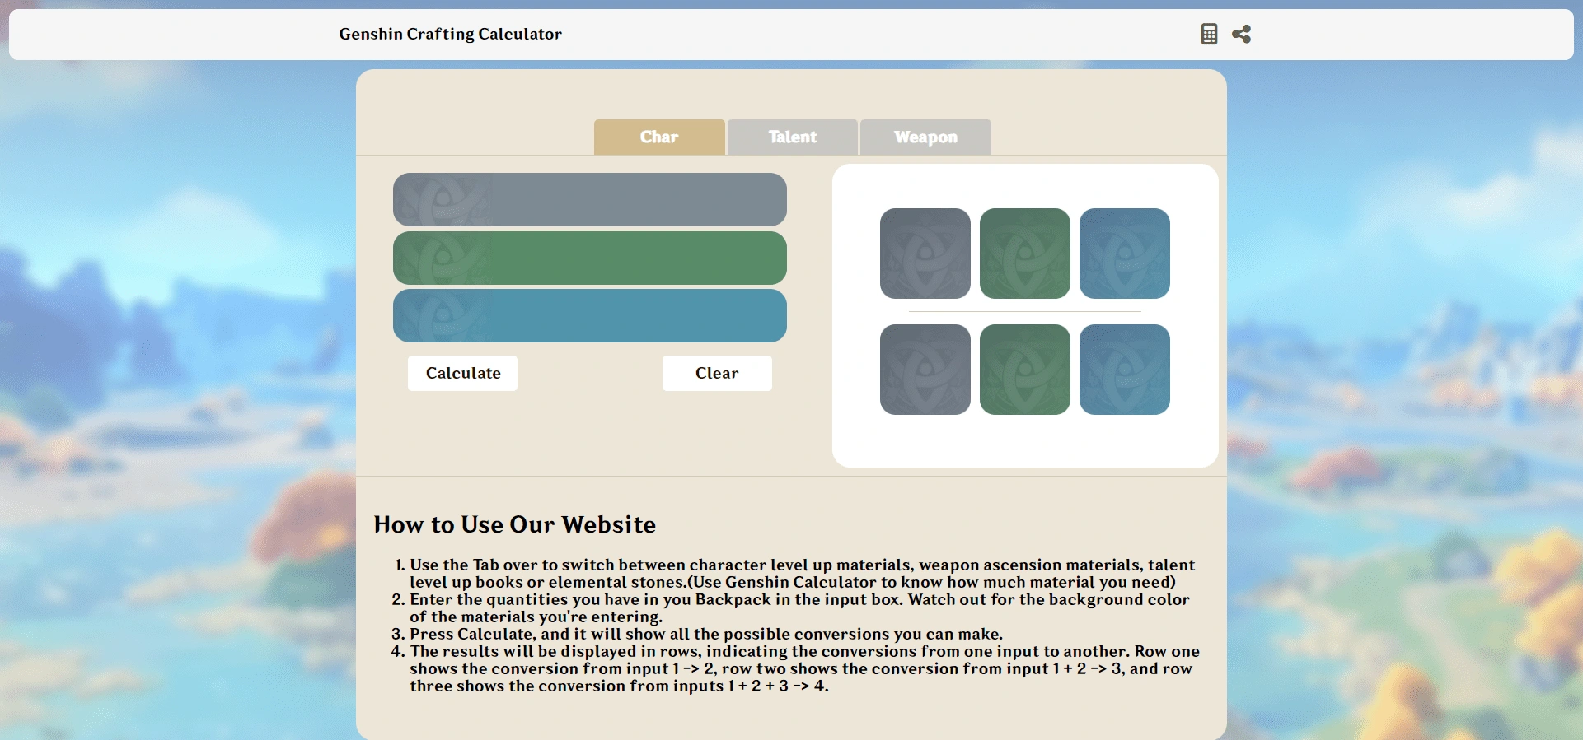Select the gray material tile in top row
1583x740 pixels.
(x=925, y=254)
